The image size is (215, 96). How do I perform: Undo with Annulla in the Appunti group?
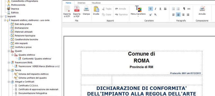(x=120, y=9)
